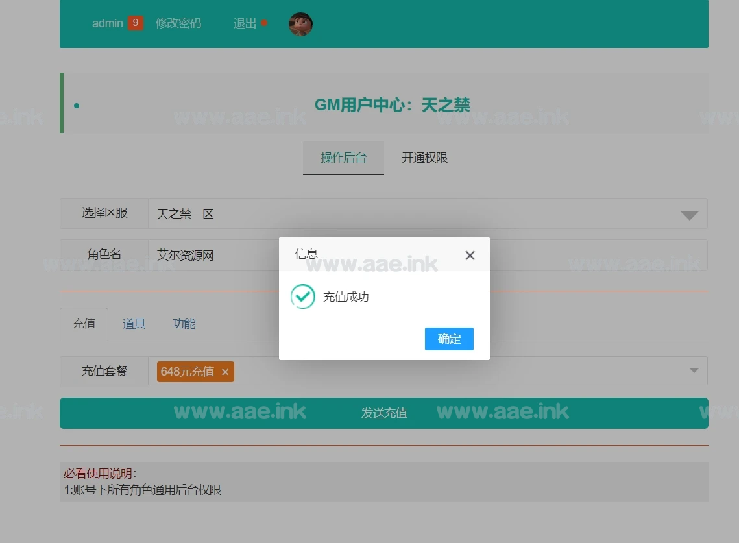Click the 发送充值 button
Screen dimensions: 739x543
pos(384,413)
